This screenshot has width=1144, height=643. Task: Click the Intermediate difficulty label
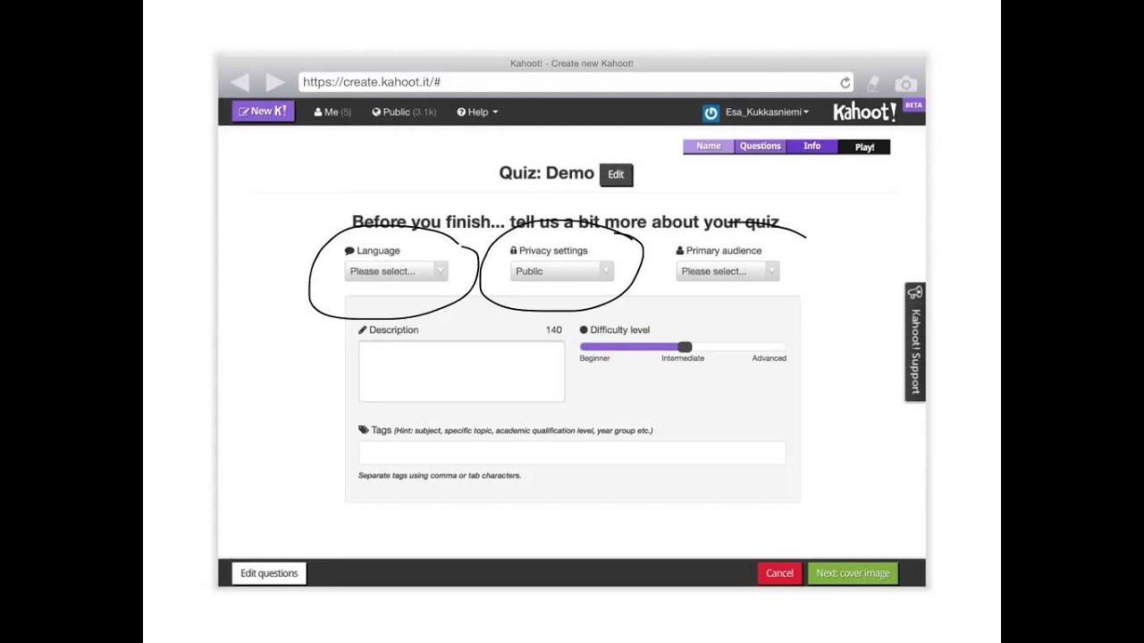[683, 358]
